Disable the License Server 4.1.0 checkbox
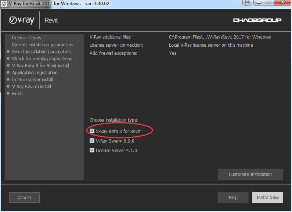This screenshot has width=292, height=212. [x=92, y=150]
